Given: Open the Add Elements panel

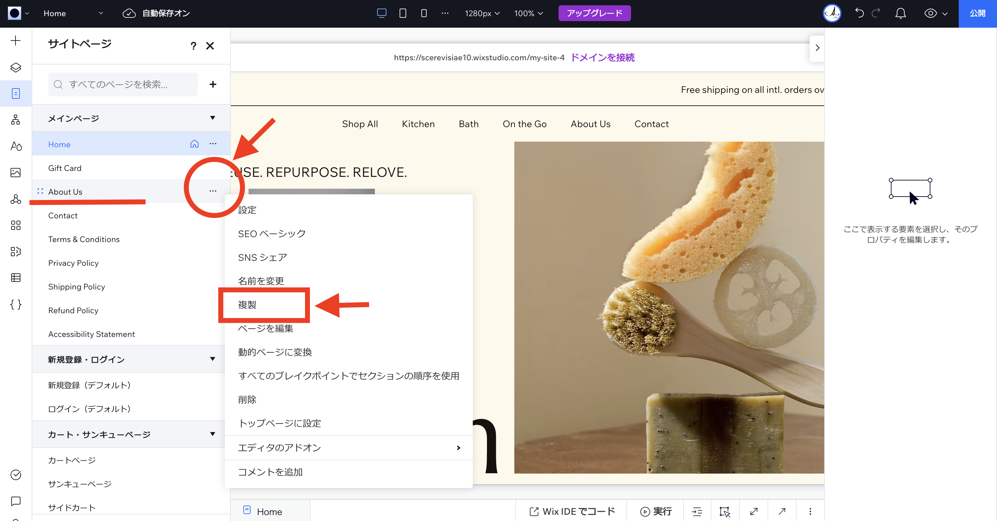Looking at the screenshot, I should [x=15, y=40].
